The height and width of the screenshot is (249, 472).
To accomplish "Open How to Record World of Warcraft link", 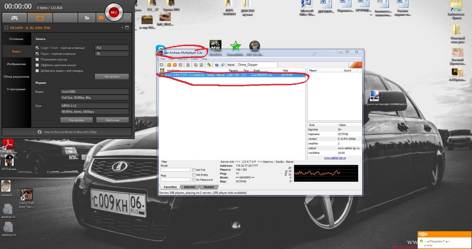I will pos(70,132).
